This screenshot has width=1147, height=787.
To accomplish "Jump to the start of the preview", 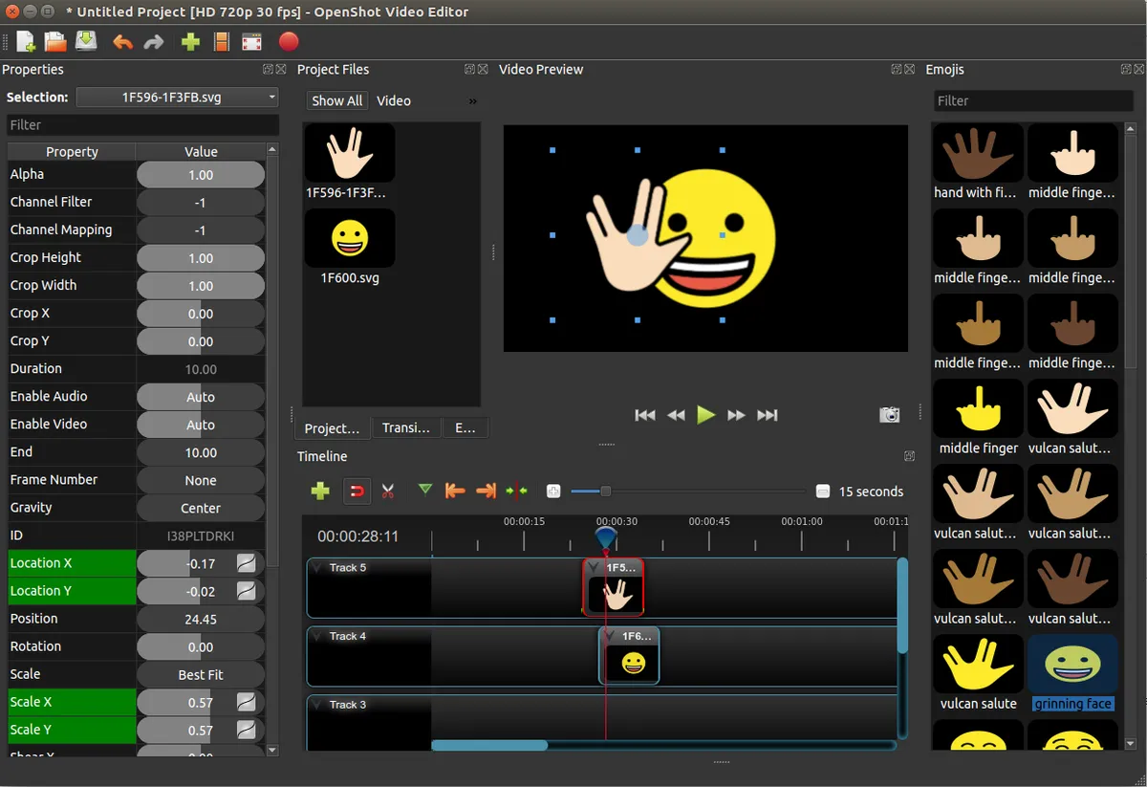I will click(645, 415).
